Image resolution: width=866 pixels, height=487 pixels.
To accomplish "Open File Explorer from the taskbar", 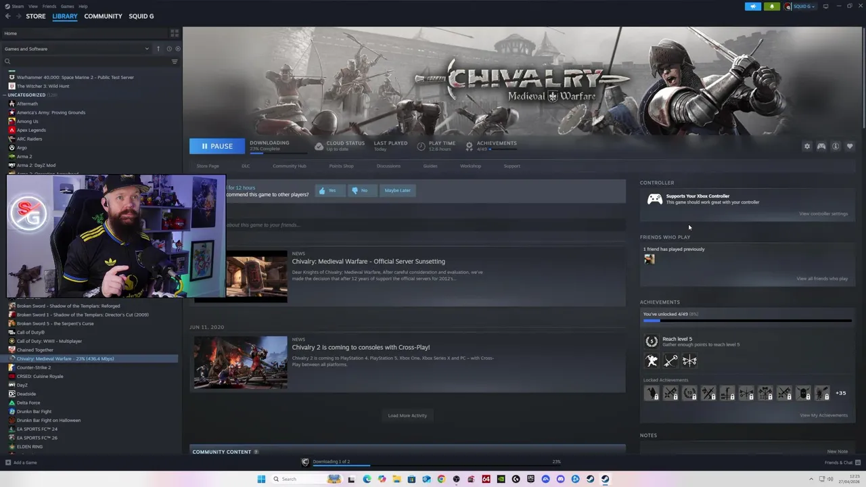I will (x=396, y=479).
